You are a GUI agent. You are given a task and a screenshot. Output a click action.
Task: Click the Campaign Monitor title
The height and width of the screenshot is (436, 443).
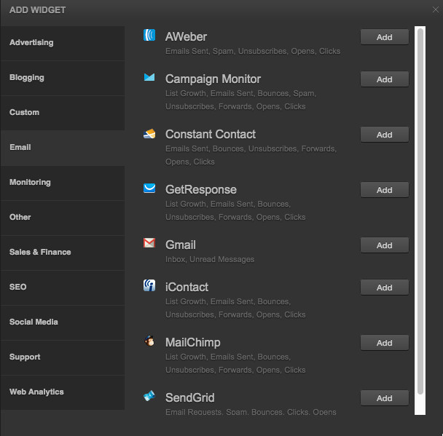pos(213,79)
